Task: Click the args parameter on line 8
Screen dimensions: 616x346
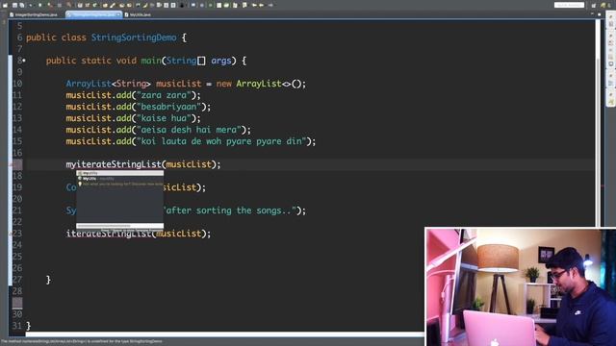Action: click(x=221, y=61)
